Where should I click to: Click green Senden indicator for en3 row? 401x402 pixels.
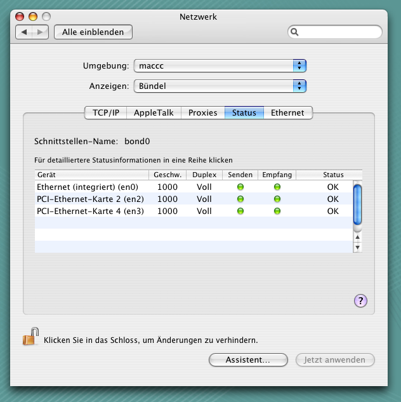[x=240, y=211]
